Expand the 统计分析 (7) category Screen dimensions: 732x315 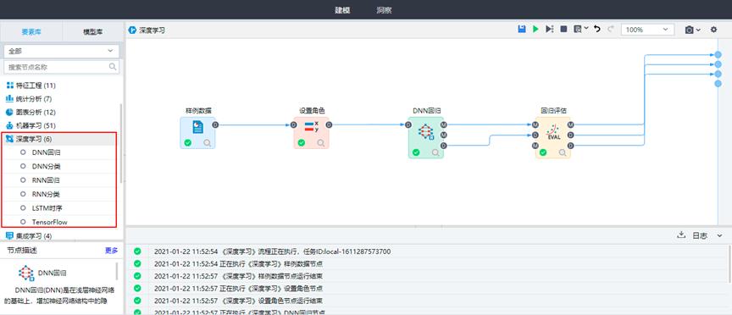[x=29, y=99]
